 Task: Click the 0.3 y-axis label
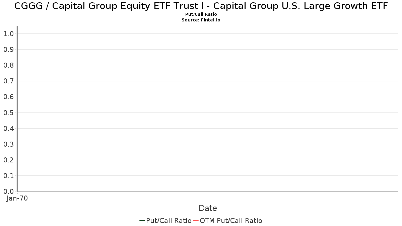pyautogui.click(x=8, y=144)
